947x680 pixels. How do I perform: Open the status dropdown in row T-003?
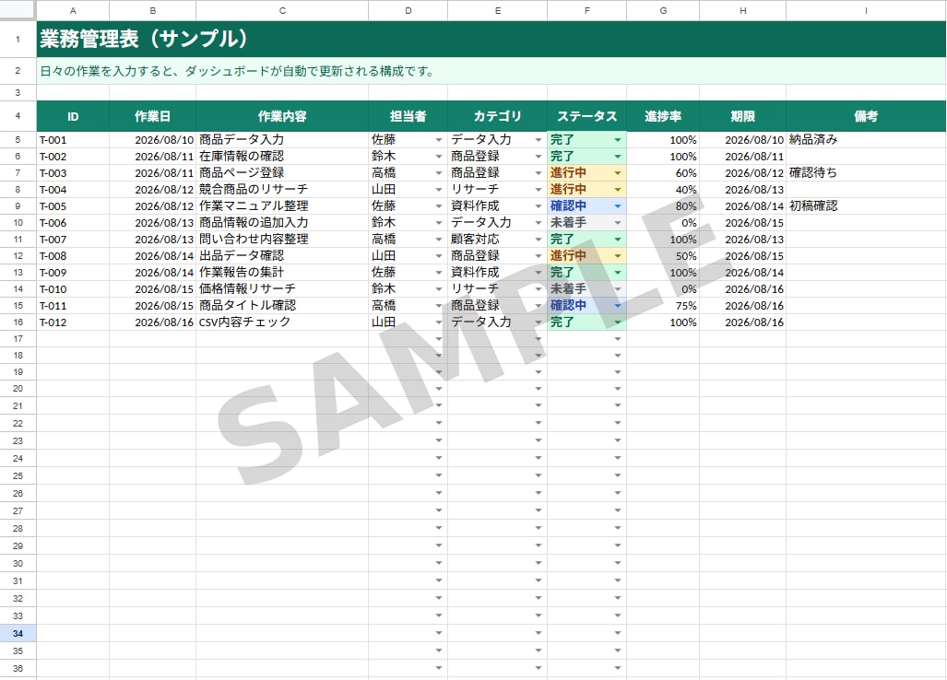pos(617,173)
